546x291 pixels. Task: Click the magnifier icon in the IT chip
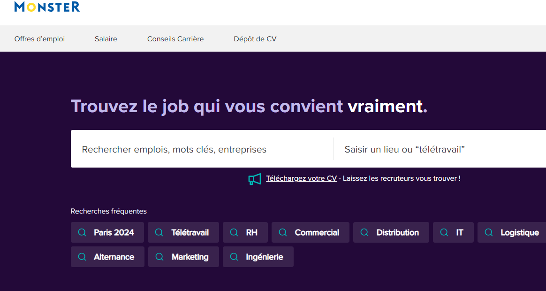click(x=444, y=232)
